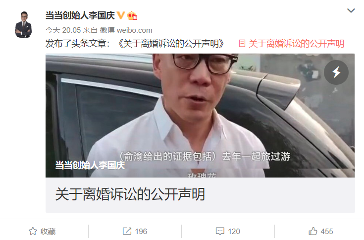Click the lightning bolt icon on image
This screenshot has width=364, height=240.
click(x=336, y=72)
